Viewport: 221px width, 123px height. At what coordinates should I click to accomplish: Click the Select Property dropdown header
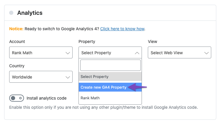tap(110, 52)
